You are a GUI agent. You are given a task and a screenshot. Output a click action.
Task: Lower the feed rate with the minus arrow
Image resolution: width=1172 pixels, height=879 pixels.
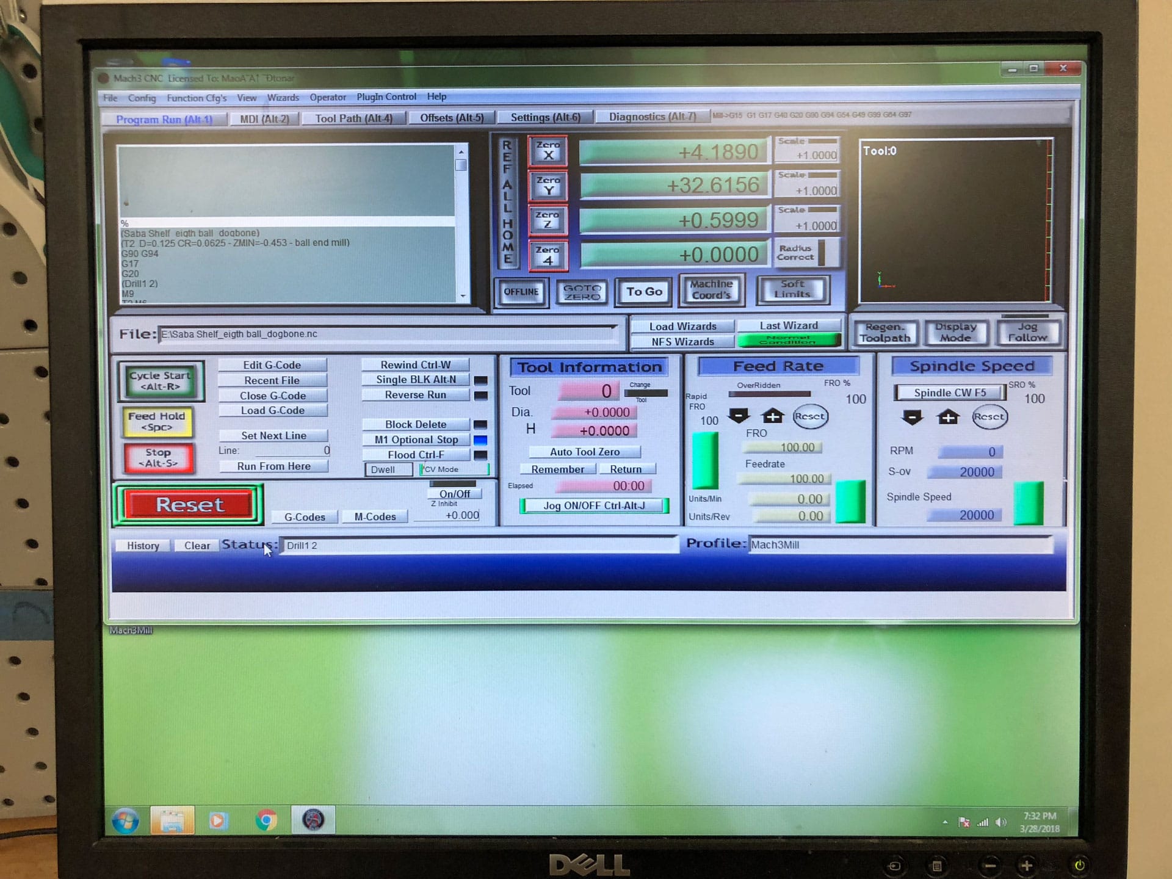pos(739,416)
